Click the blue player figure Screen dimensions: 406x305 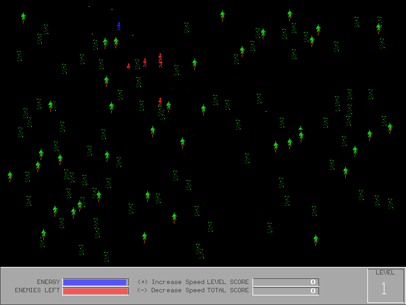tap(119, 26)
